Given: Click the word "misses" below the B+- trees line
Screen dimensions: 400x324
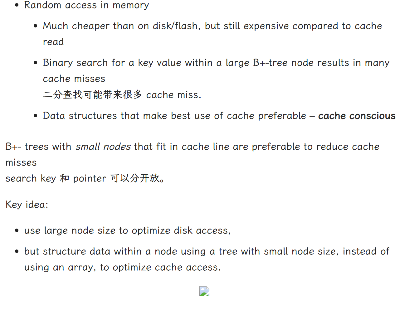Looking at the screenshot, I should pos(21,162).
